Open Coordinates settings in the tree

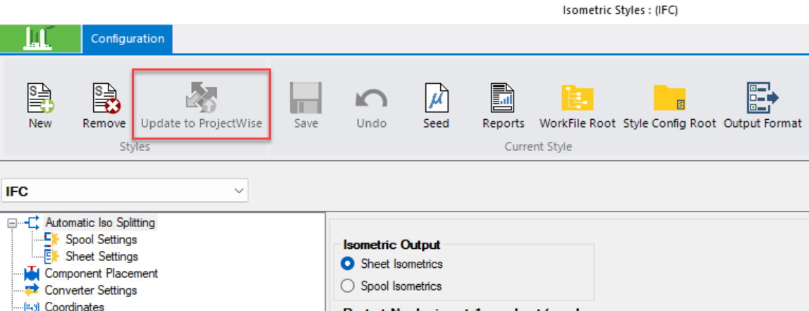point(74,306)
